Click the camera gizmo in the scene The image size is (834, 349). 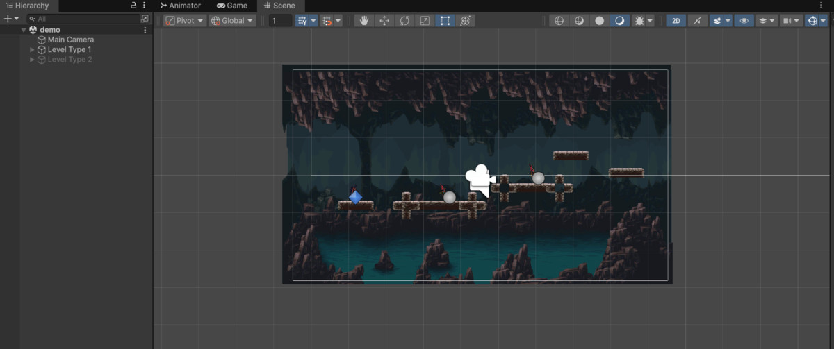pos(480,180)
